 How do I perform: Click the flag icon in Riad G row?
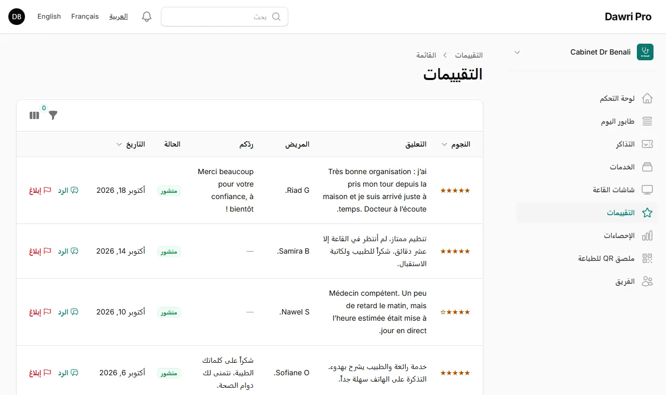pyautogui.click(x=47, y=190)
